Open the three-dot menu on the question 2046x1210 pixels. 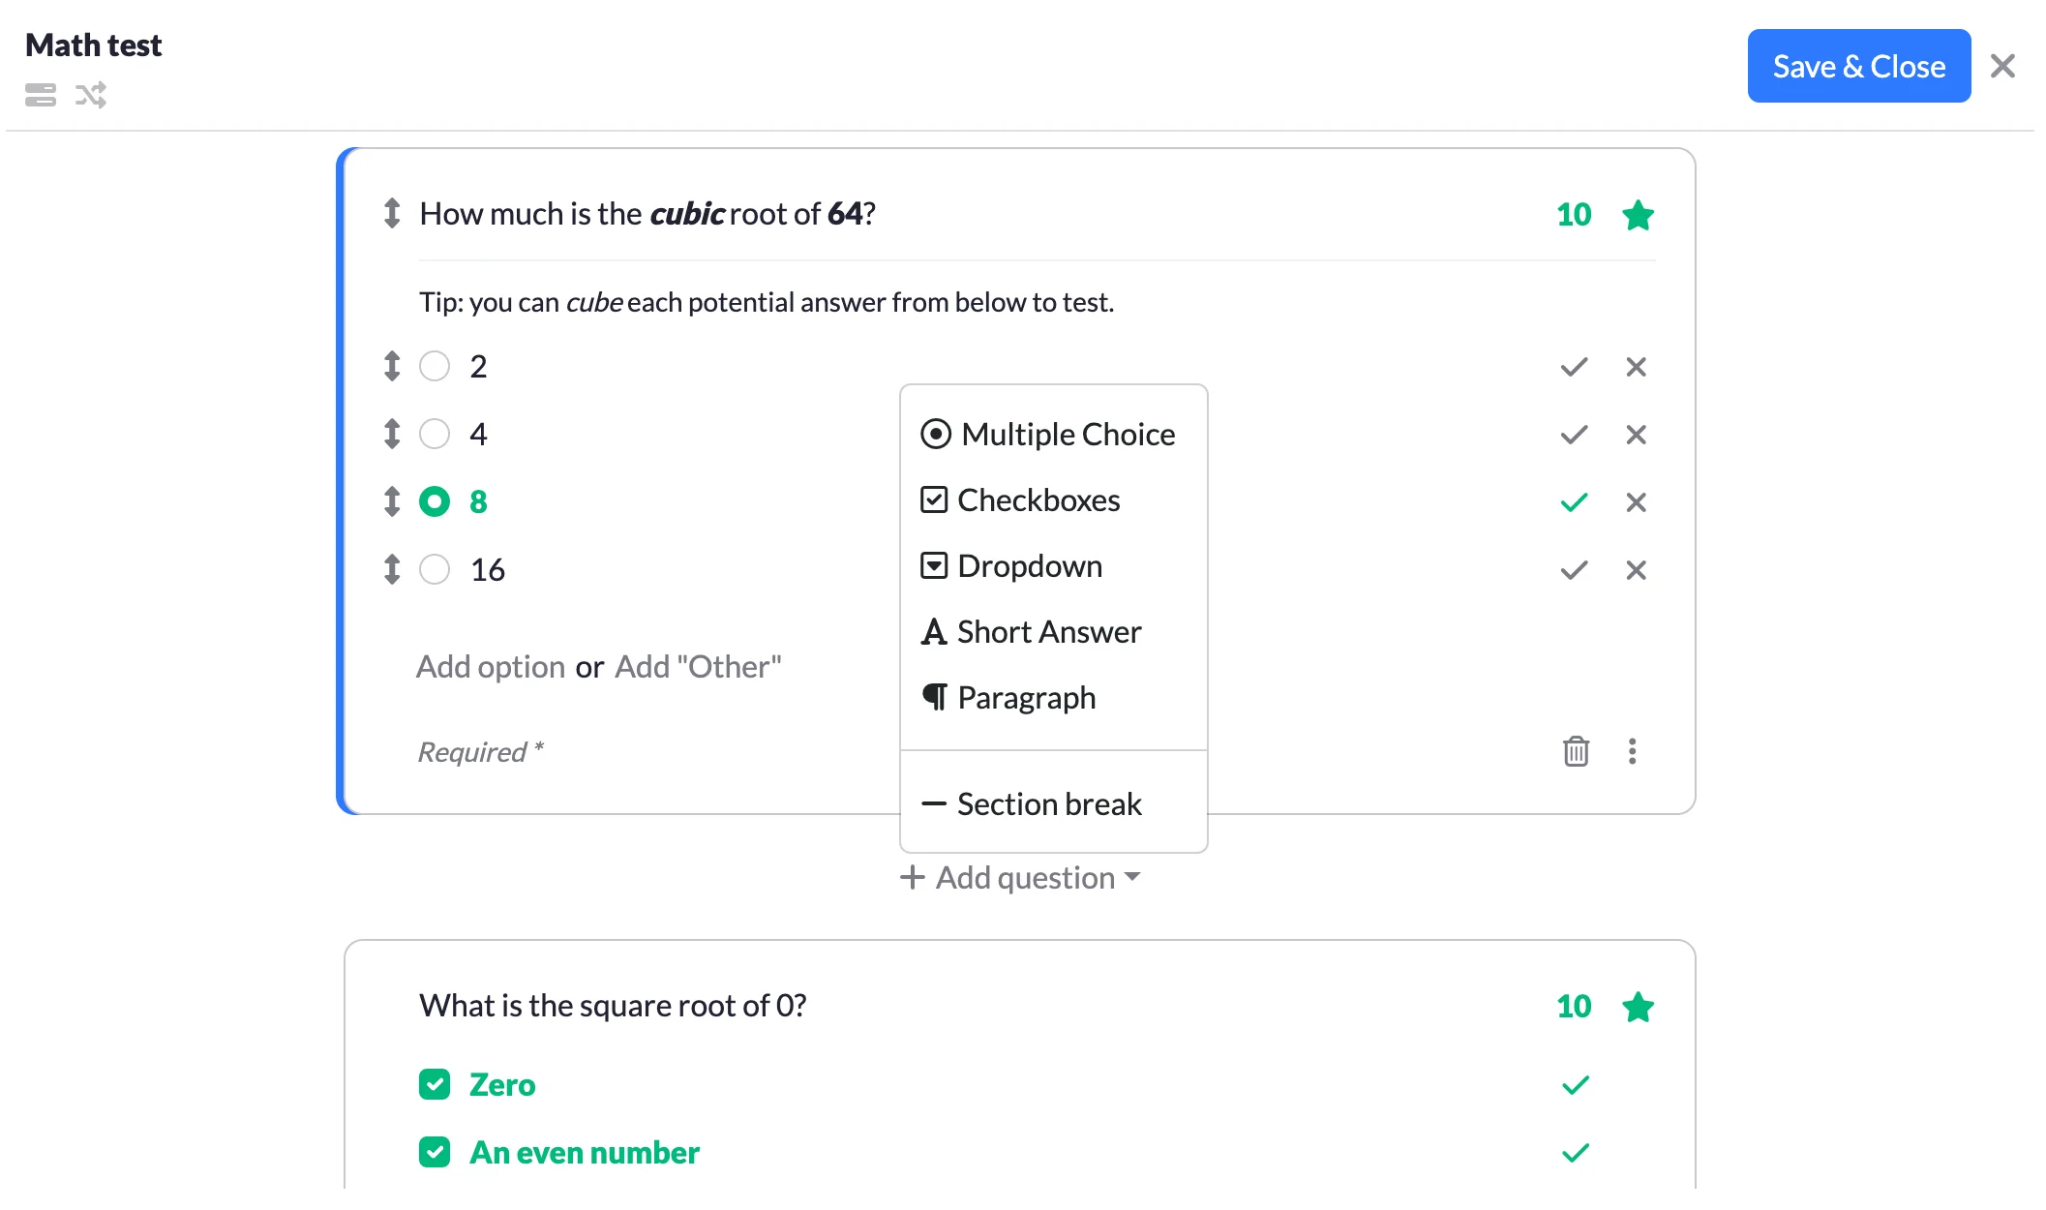point(1633,751)
